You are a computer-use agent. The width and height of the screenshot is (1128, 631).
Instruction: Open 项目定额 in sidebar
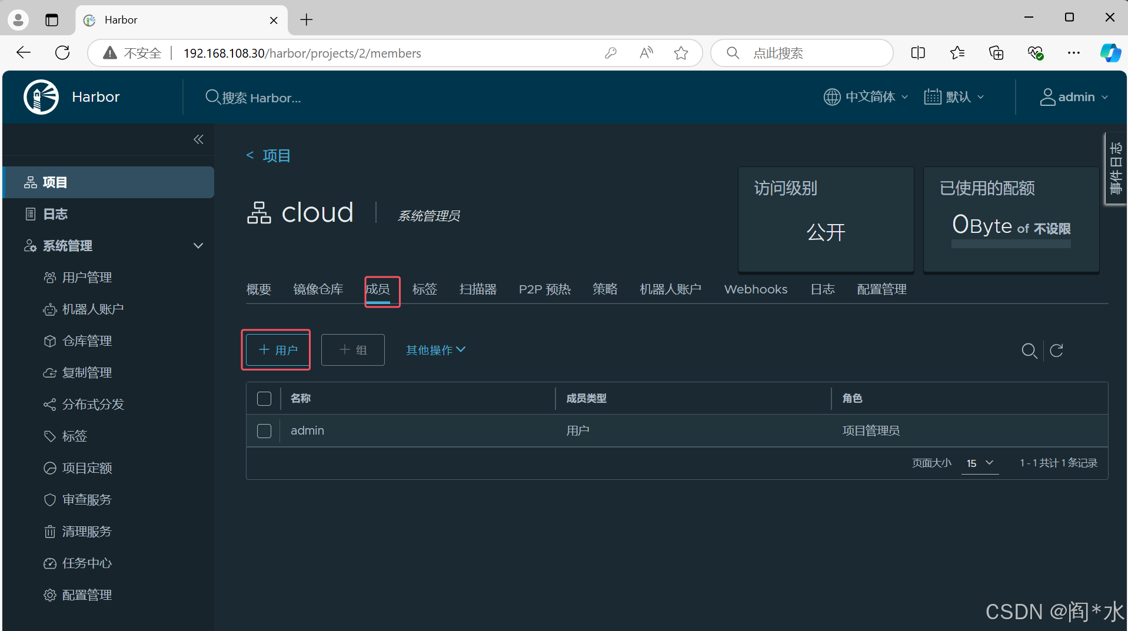click(x=78, y=468)
